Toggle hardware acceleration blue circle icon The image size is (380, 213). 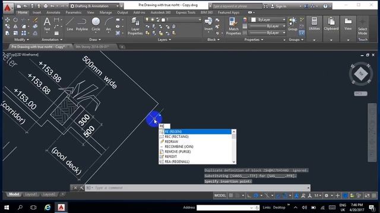click(345, 196)
